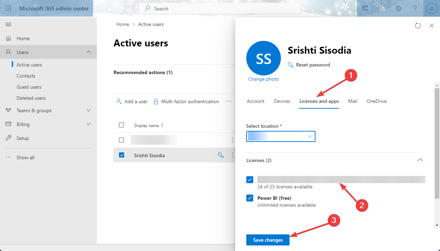Screen dimensions: 440x251
Task: Toggle the hamburger navigation menu
Action: 8,24
